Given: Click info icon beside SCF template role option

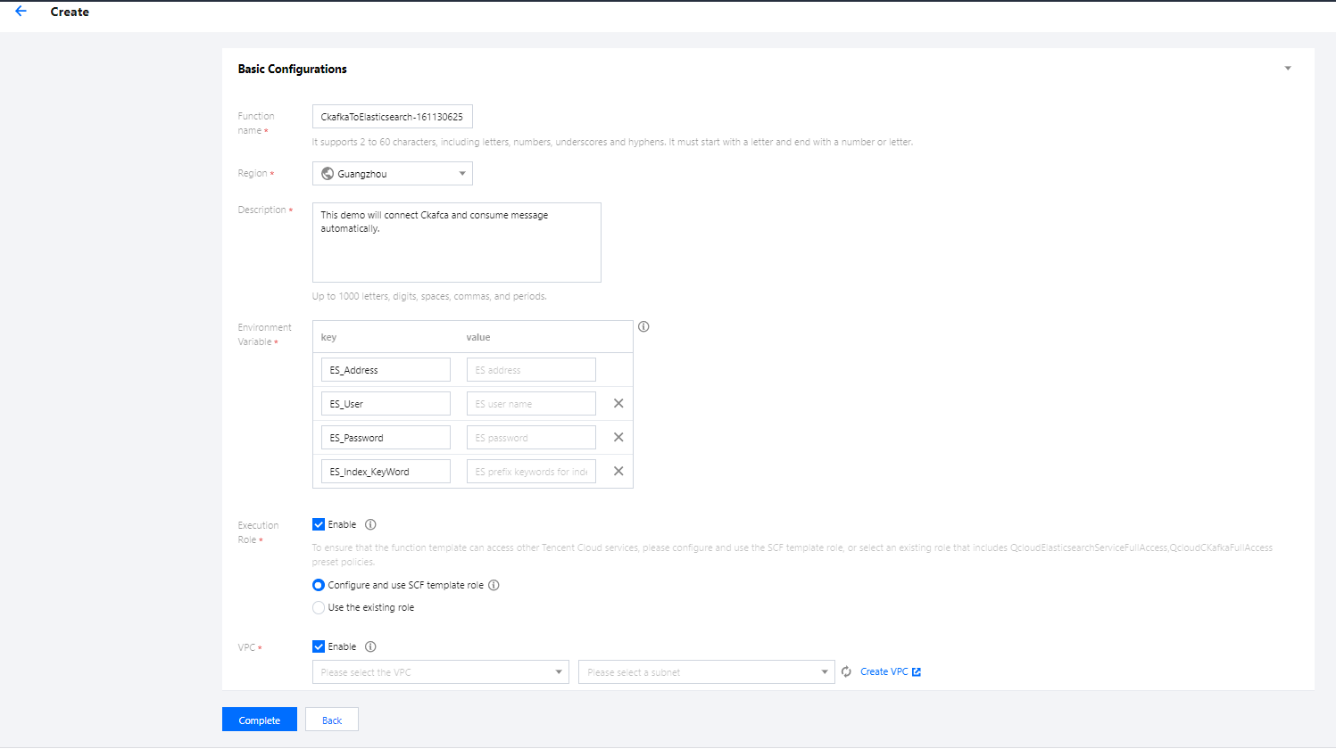Looking at the screenshot, I should (494, 586).
